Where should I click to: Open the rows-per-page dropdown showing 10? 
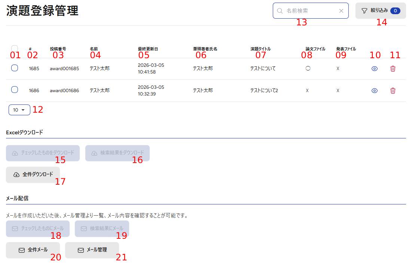(19, 110)
